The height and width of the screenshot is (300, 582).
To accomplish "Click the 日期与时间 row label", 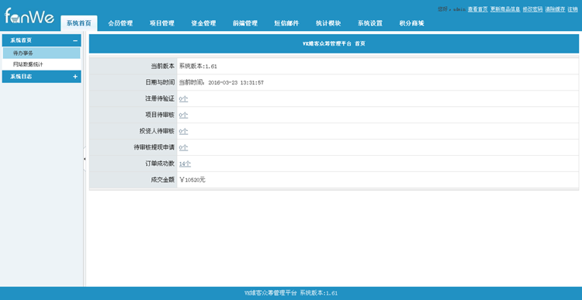I will click(x=160, y=83).
